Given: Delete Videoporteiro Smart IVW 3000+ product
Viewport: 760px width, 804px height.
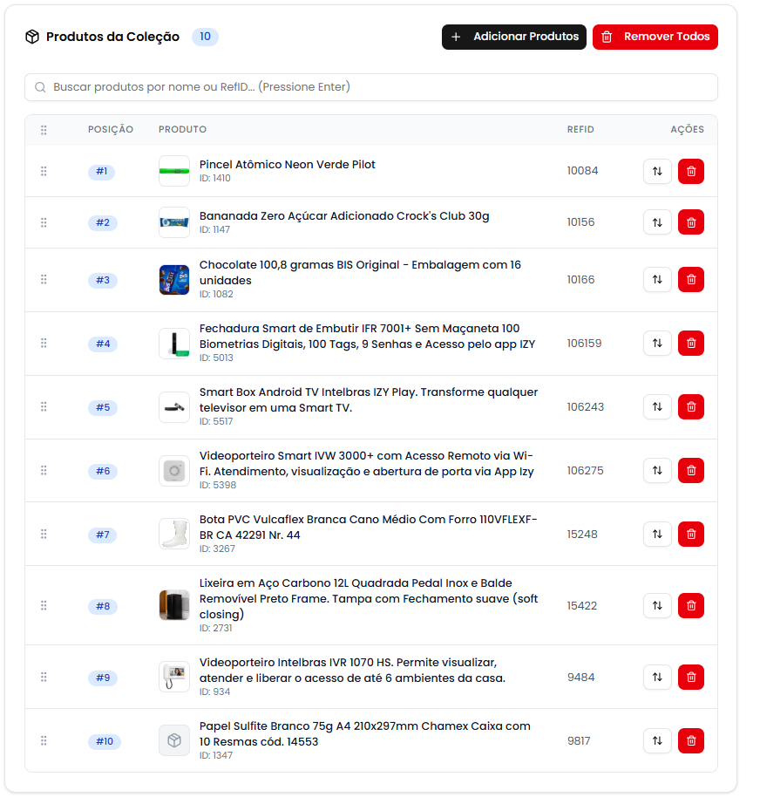Looking at the screenshot, I should coord(690,471).
